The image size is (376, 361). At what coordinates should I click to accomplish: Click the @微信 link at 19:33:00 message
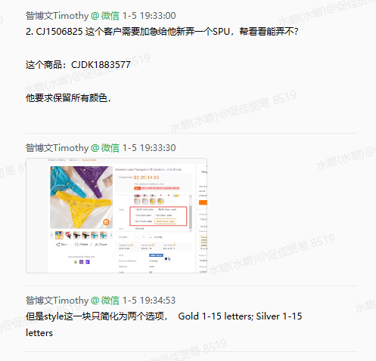pyautogui.click(x=105, y=16)
